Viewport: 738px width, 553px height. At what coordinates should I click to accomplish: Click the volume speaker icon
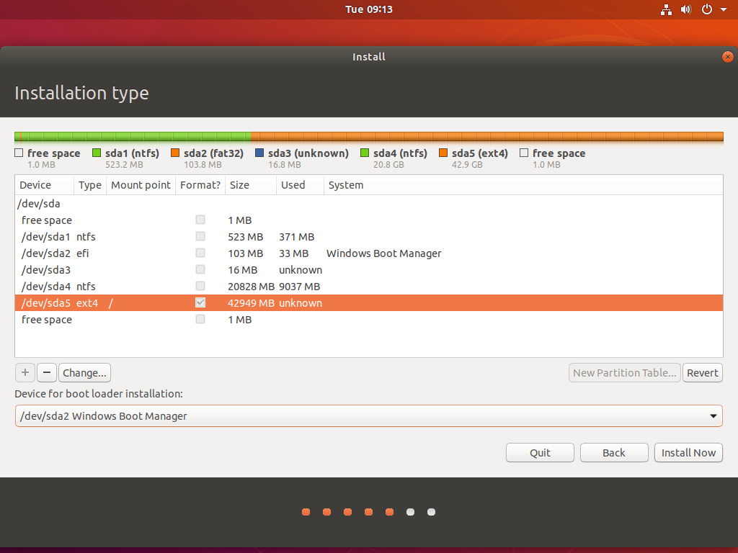[685, 9]
